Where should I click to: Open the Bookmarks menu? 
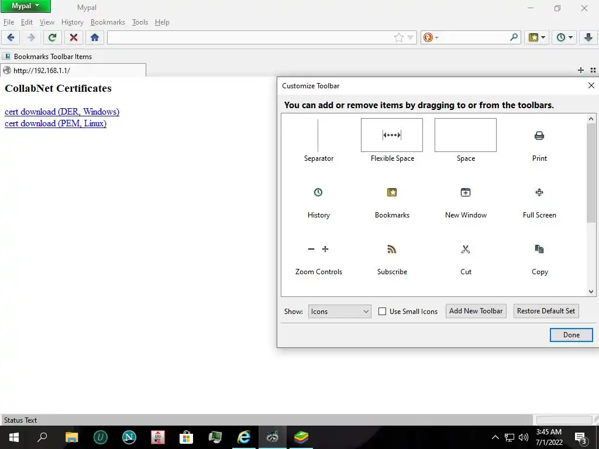pos(108,22)
